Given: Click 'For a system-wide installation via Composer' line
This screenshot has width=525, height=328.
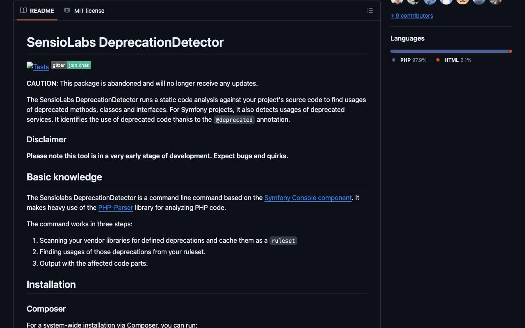Looking at the screenshot, I should pos(112,325).
